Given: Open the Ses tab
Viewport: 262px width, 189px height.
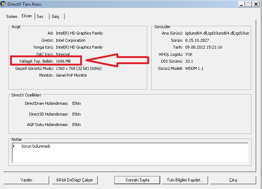Looking at the screenshot, I should point(40,17).
